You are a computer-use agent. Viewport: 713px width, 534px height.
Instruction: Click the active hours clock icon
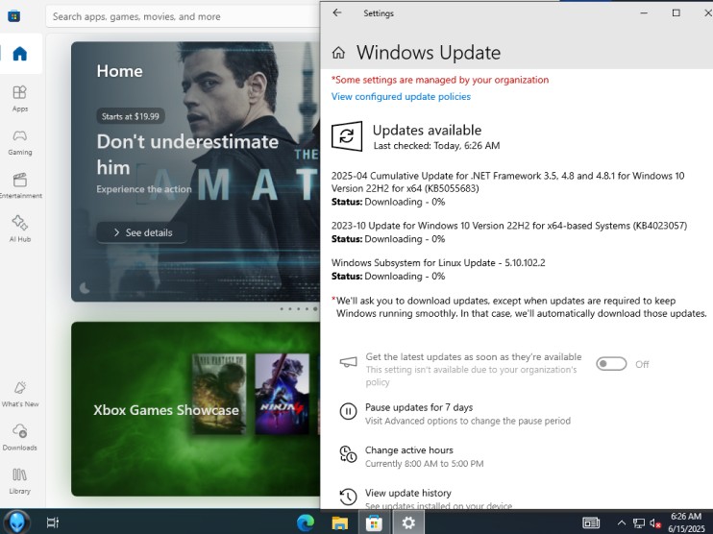[x=348, y=454]
